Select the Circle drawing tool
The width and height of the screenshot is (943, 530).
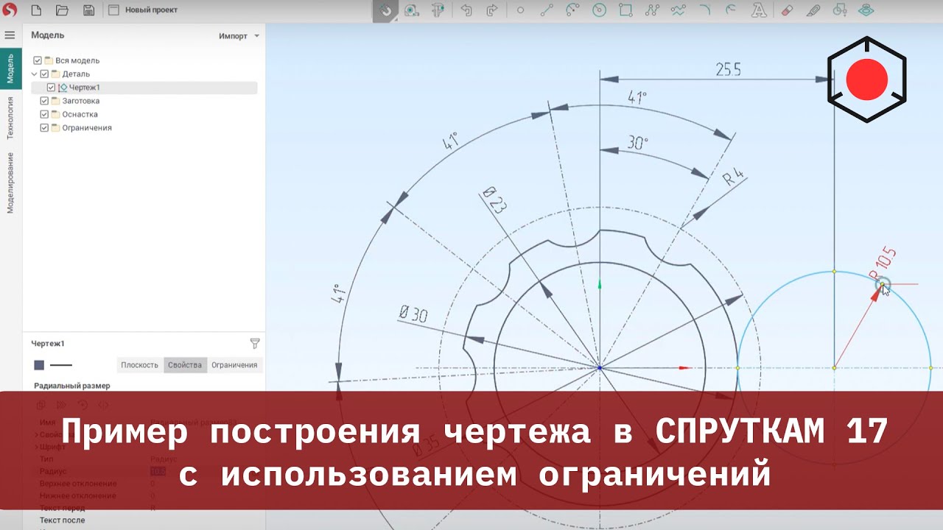point(599,10)
